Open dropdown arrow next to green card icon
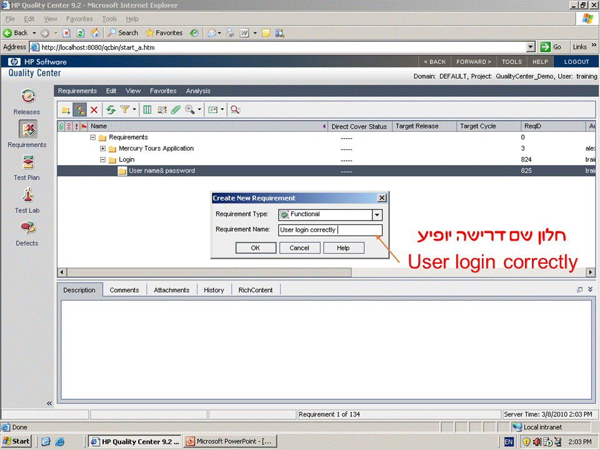The width and height of the screenshot is (600, 450). click(x=222, y=110)
